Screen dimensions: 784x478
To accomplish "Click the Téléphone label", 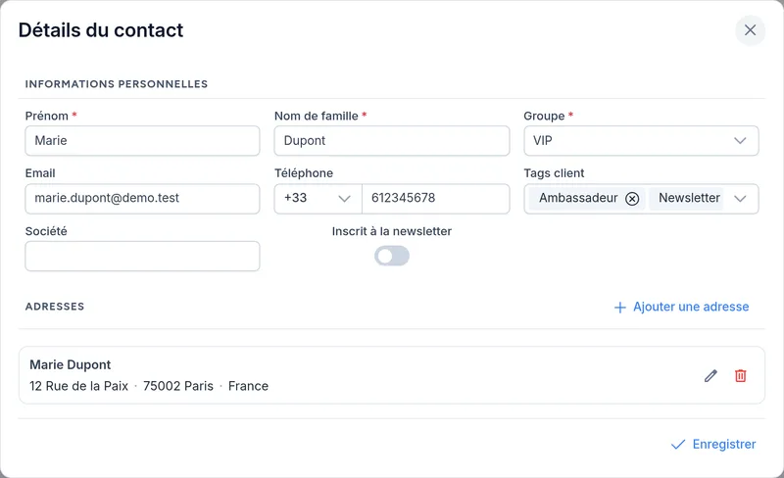I will pyautogui.click(x=304, y=173).
